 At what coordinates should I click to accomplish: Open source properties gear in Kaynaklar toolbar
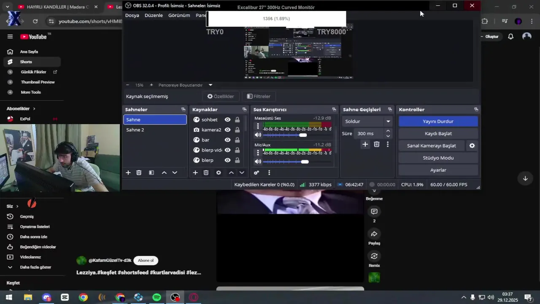click(219, 173)
